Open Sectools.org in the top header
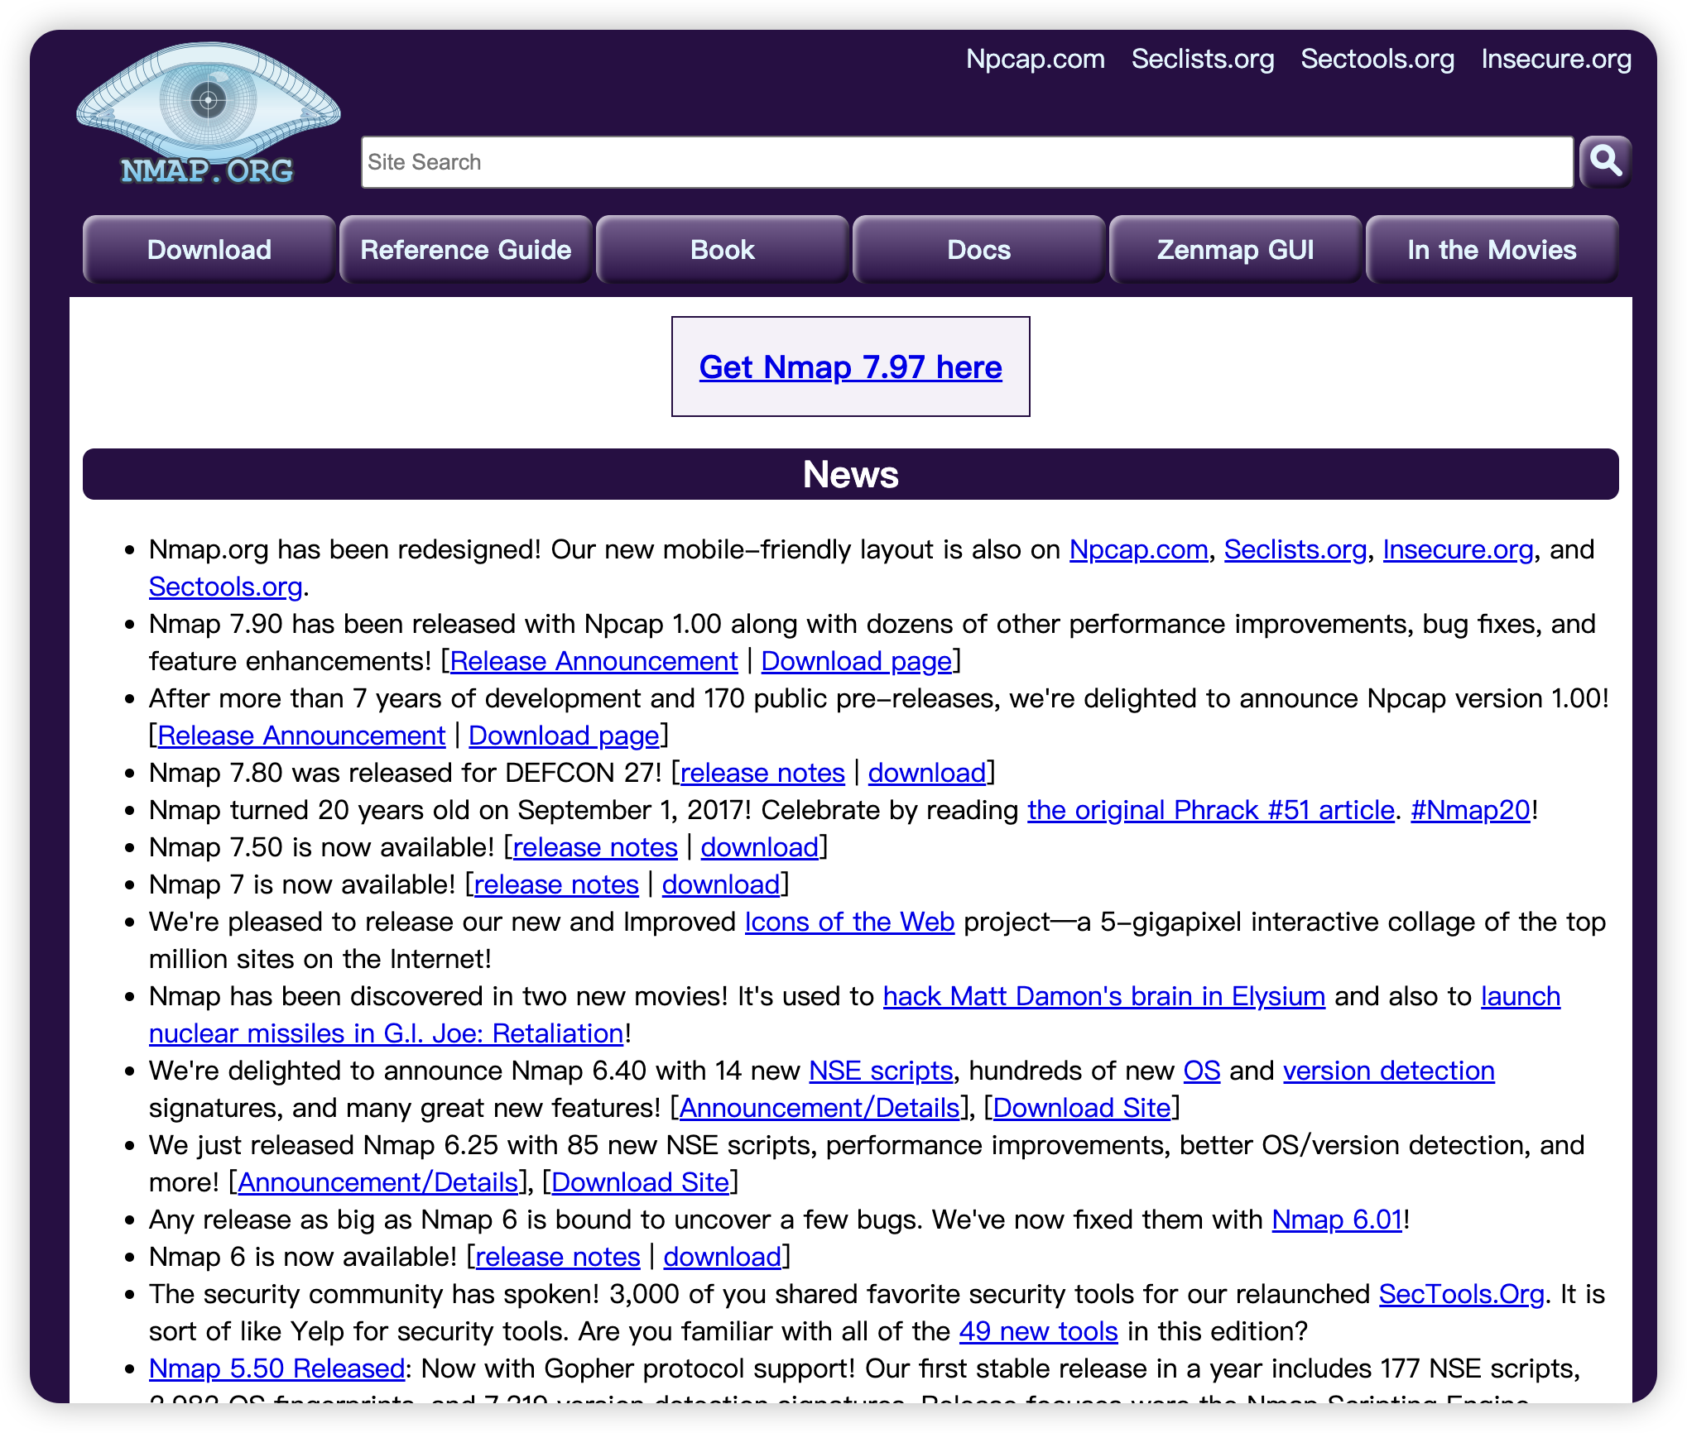 point(1377,59)
